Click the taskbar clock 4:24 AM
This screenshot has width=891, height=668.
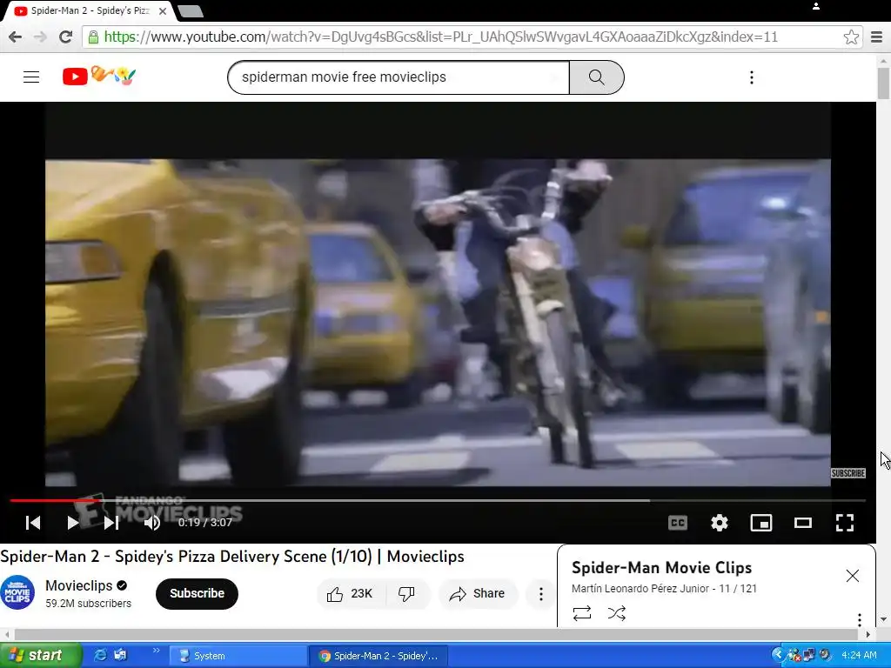(859, 656)
